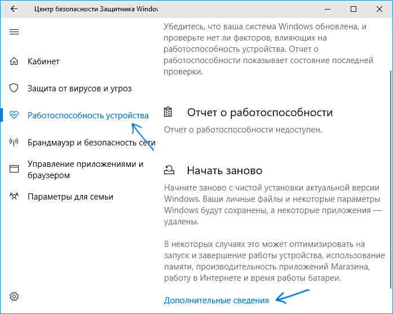Click the family options people icon
The image size is (393, 314).
(14, 196)
